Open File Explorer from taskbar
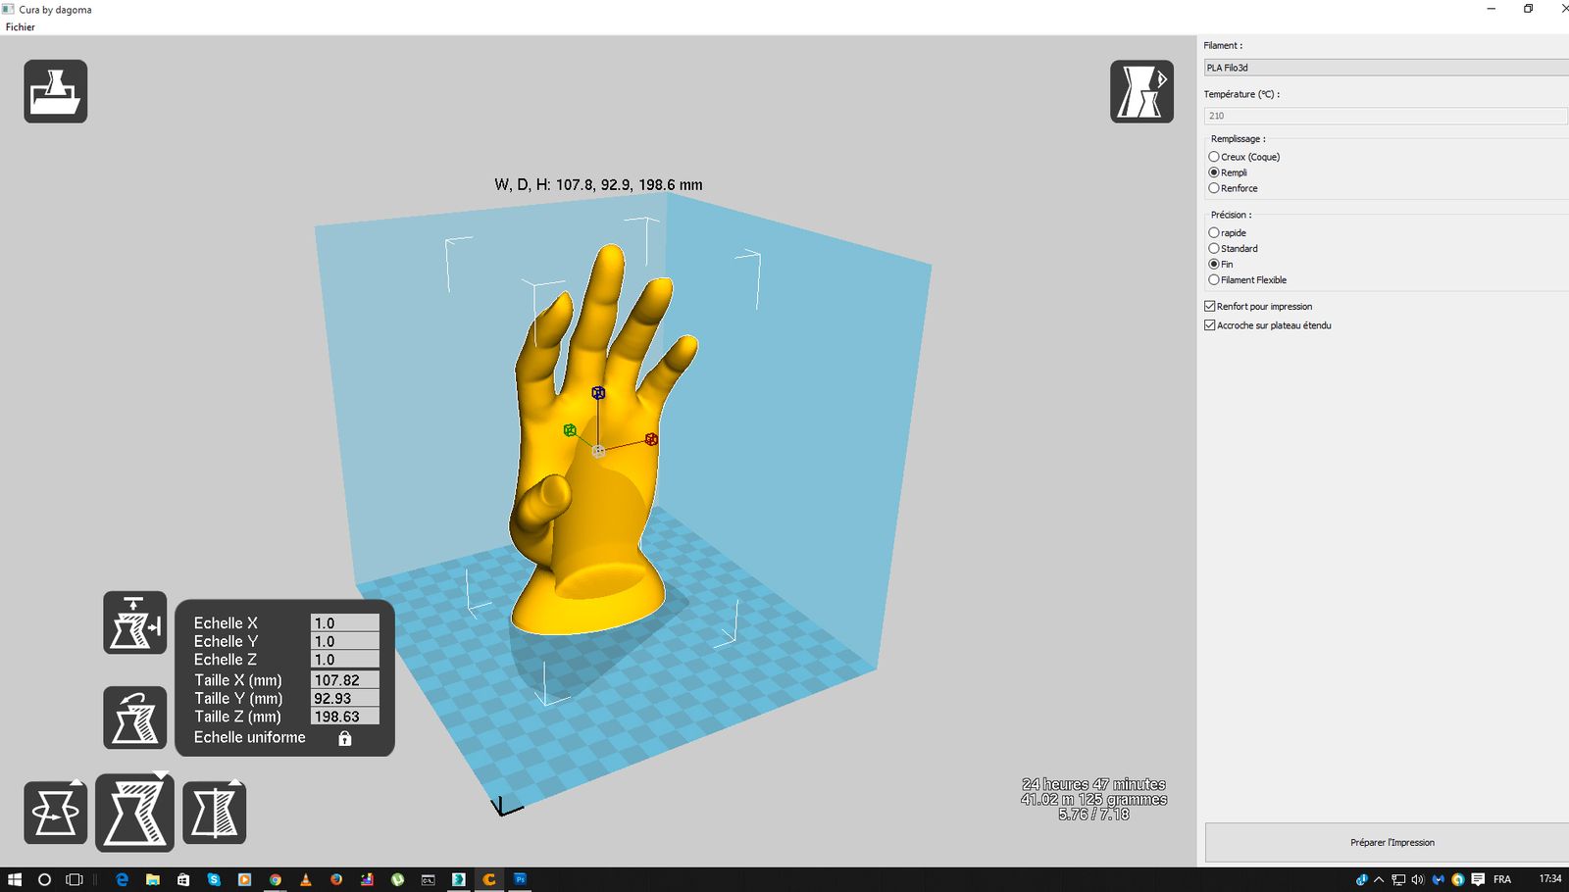This screenshot has width=1569, height=892. [x=153, y=879]
